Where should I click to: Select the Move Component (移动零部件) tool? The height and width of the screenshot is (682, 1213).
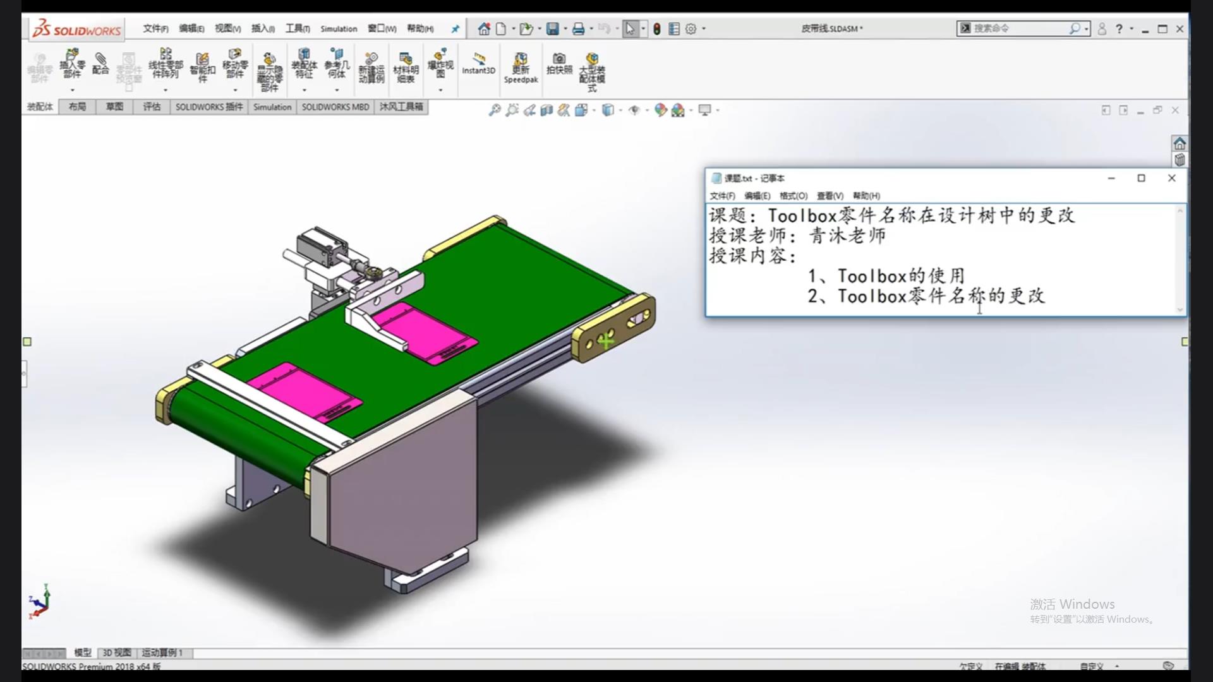(235, 63)
